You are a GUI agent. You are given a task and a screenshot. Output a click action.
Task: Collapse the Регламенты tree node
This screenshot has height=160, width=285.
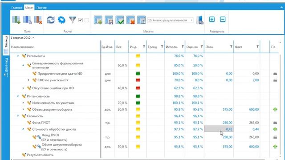click(18, 56)
